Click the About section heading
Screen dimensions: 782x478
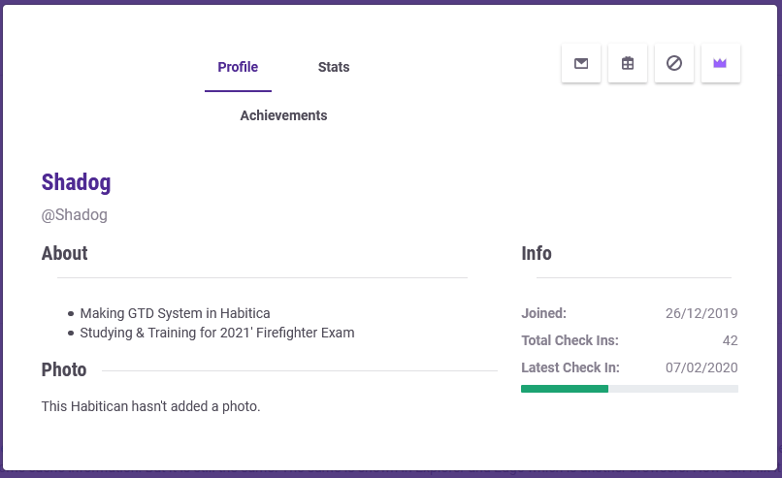tap(64, 253)
